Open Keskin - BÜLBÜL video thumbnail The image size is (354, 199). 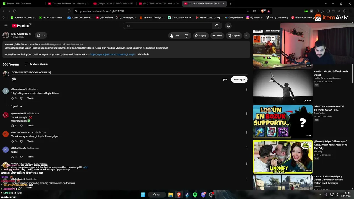point(283,87)
